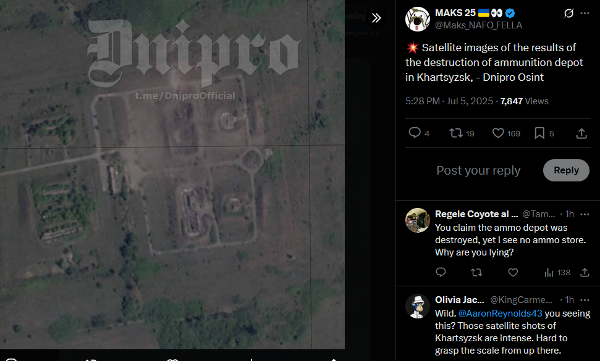600x361 pixels.
Task: Click the 1h timestamp on Olivia Jac's reply
Action: click(569, 300)
